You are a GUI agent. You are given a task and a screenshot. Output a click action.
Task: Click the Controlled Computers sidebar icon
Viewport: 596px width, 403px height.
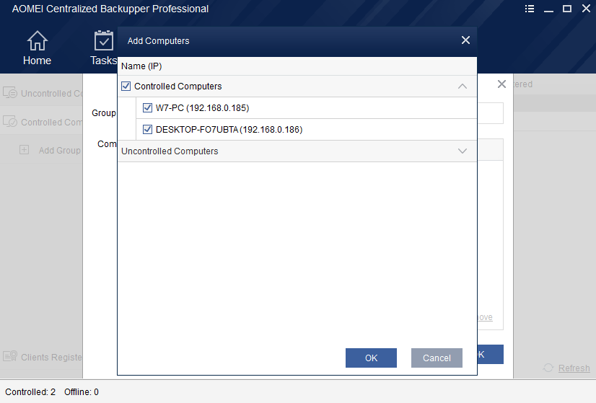[x=10, y=121]
